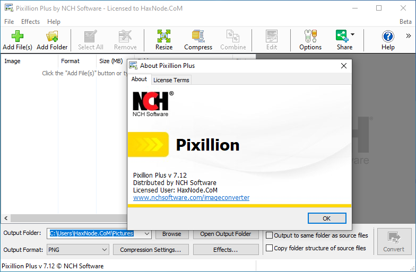Click the Select All toolbar icon
The width and height of the screenshot is (416, 272).
[90, 36]
